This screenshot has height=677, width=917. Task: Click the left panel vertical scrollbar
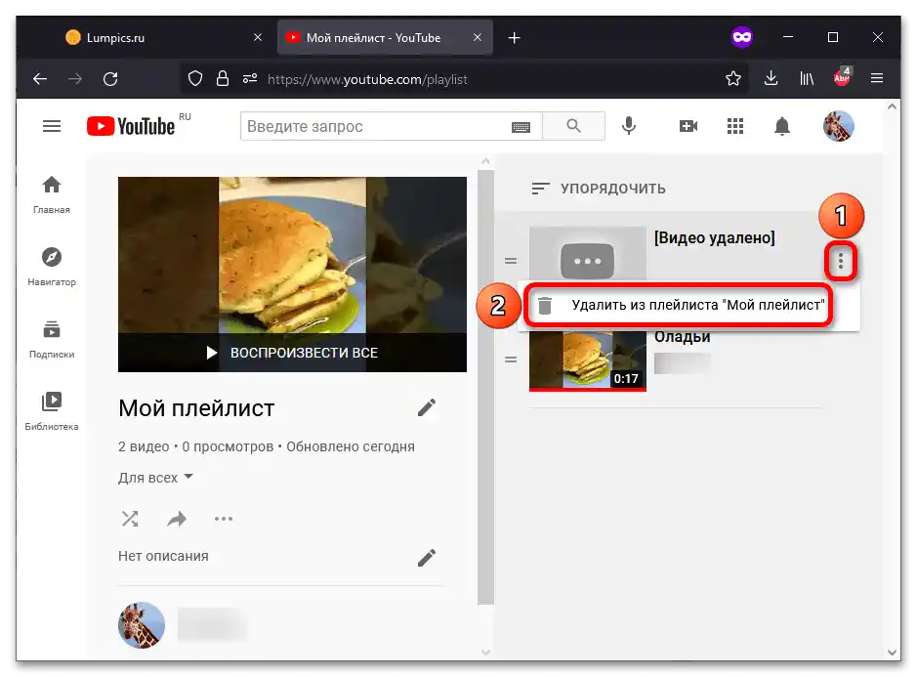pyautogui.click(x=485, y=386)
